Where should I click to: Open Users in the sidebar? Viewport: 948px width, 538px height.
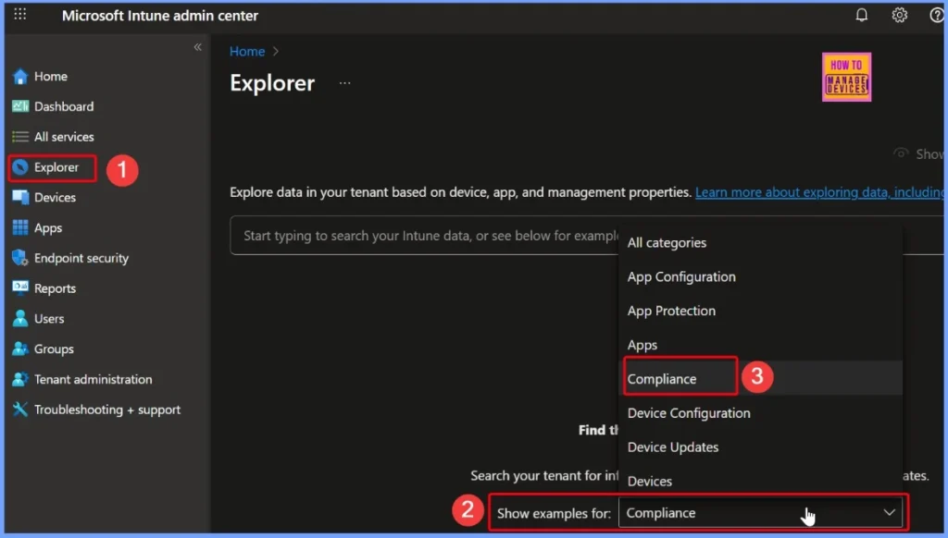pyautogui.click(x=49, y=319)
